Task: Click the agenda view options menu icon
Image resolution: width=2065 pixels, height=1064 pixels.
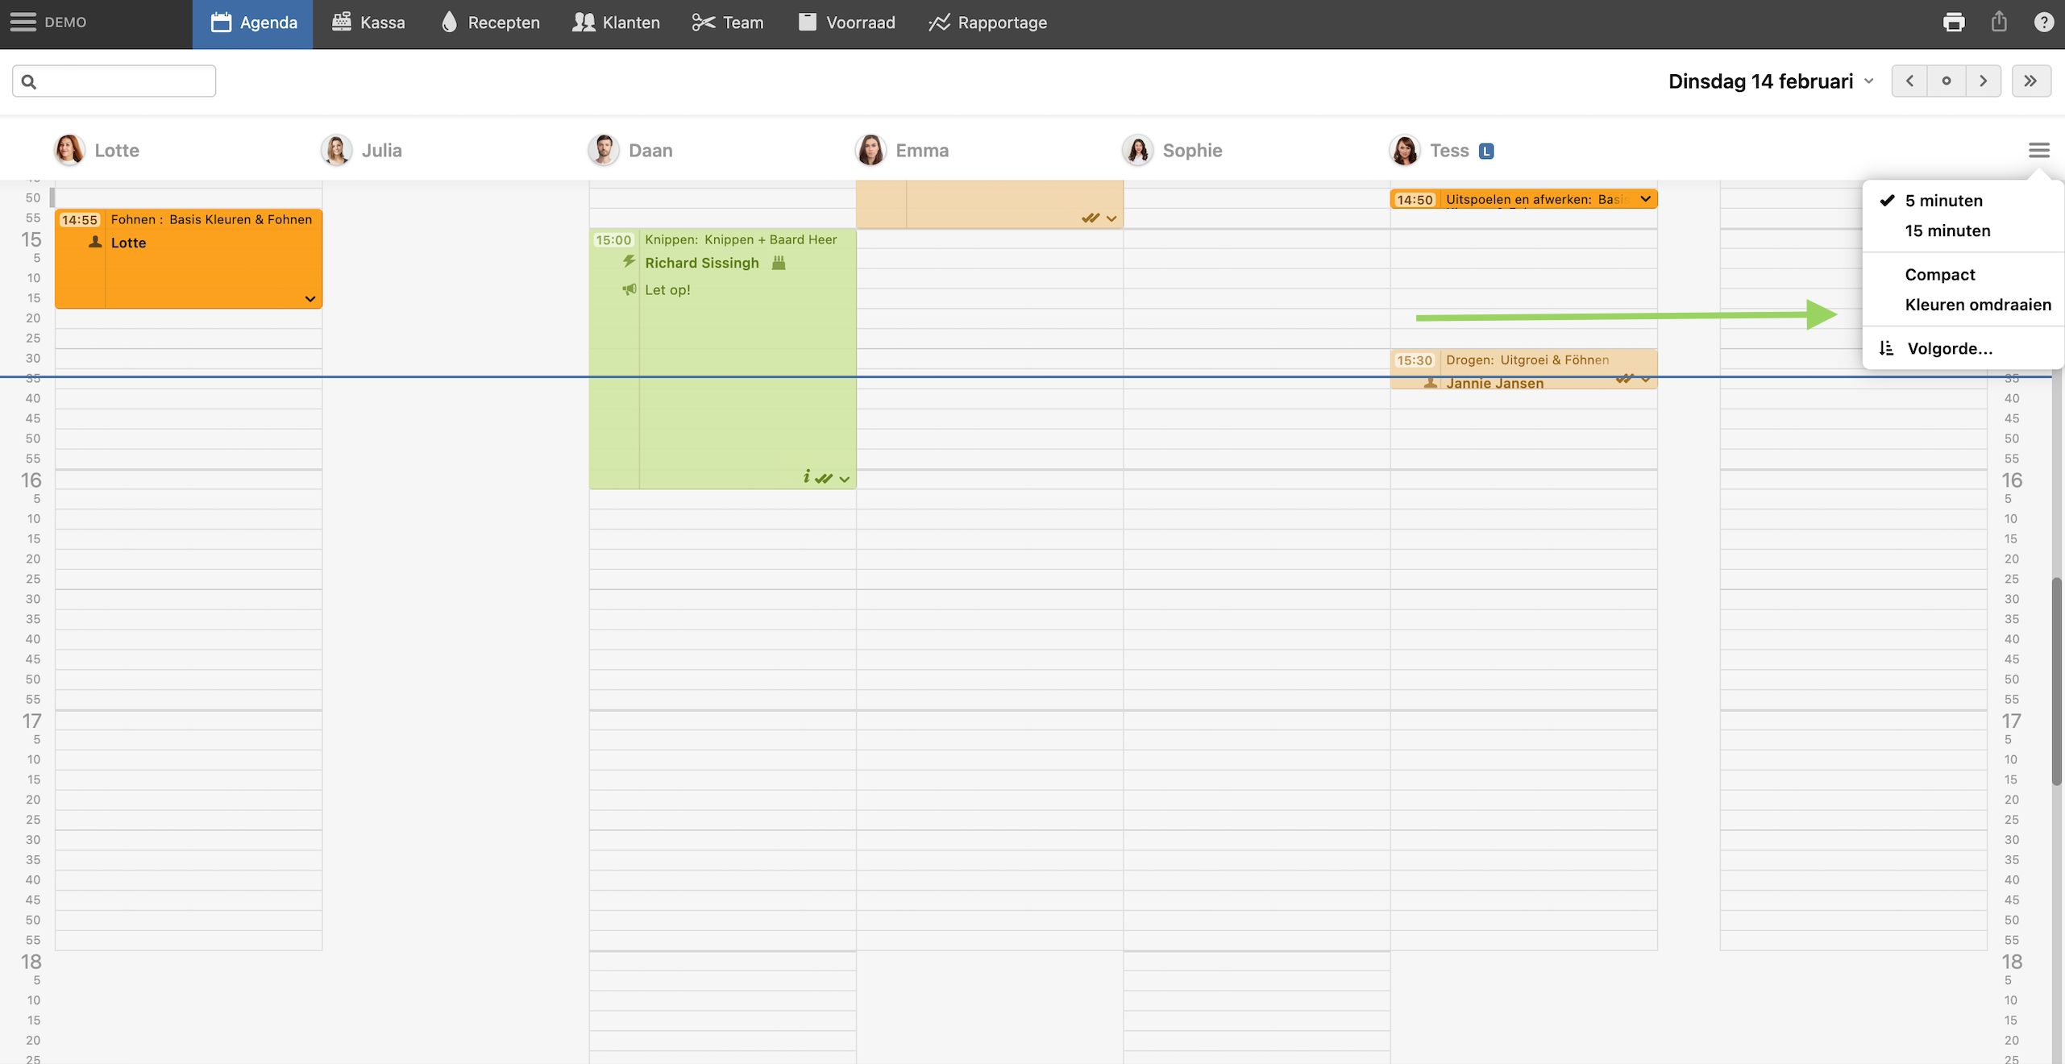Action: [2039, 150]
